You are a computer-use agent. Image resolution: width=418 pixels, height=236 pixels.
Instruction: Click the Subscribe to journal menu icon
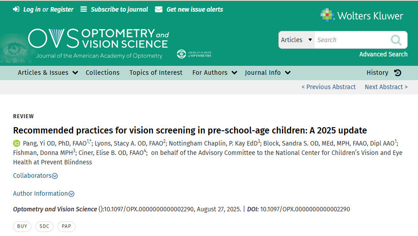pos(84,9)
